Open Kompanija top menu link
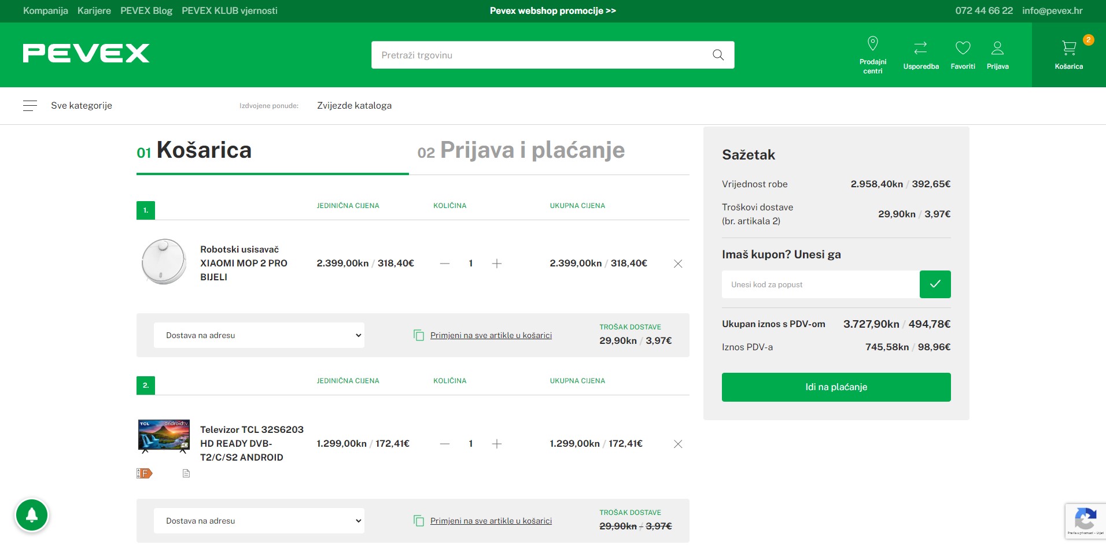The height and width of the screenshot is (545, 1106). tap(46, 11)
